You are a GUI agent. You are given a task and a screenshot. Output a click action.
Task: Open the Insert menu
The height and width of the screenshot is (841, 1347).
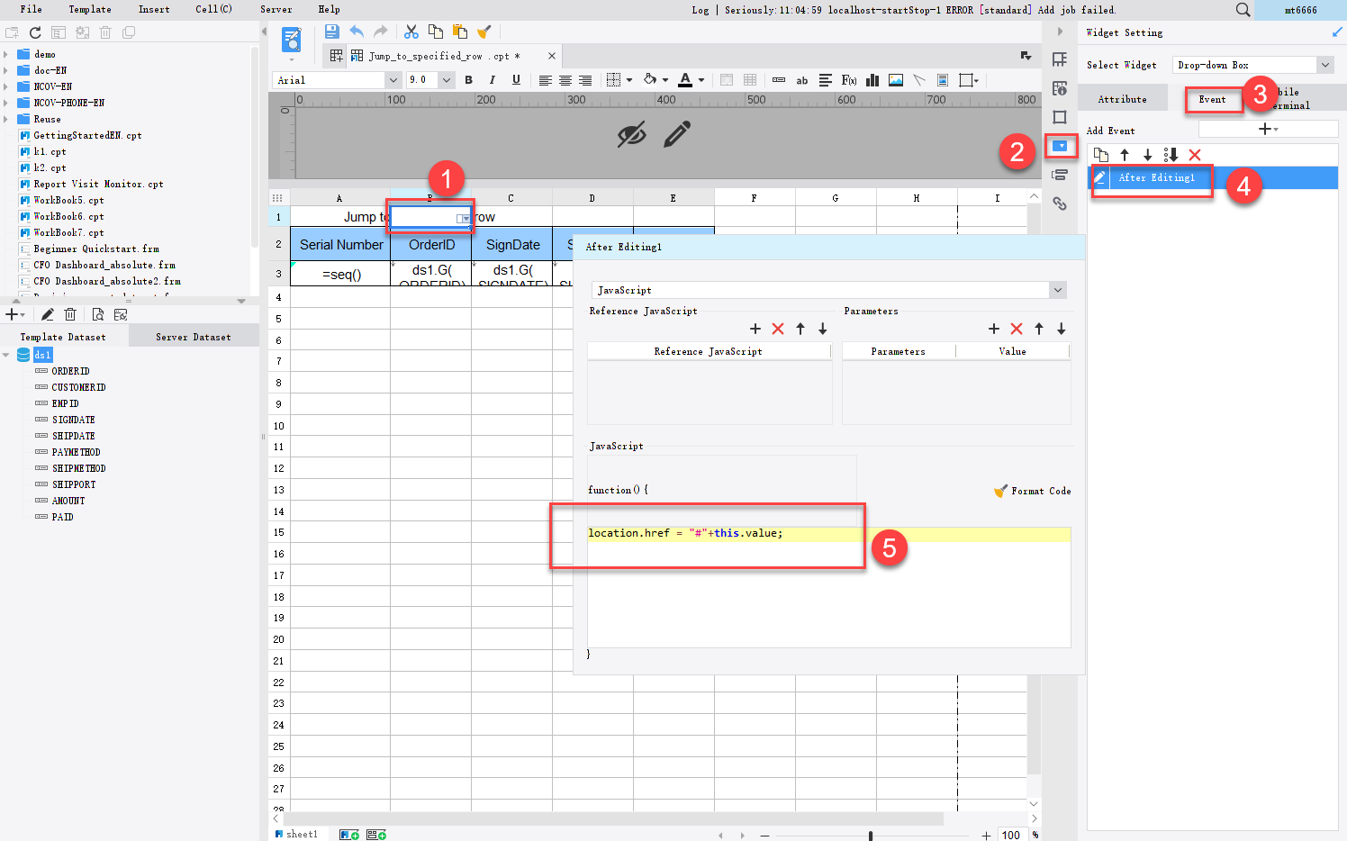(154, 9)
